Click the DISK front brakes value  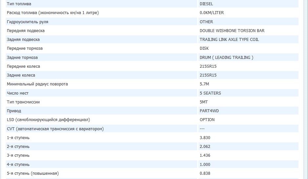tap(204, 48)
